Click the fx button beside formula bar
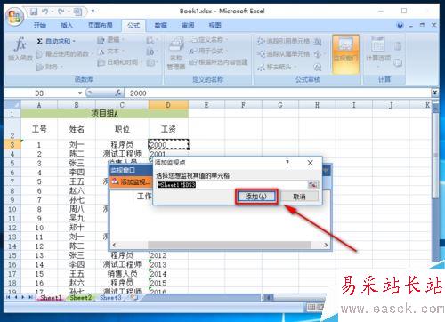The height and width of the screenshot is (322, 445). (x=118, y=93)
